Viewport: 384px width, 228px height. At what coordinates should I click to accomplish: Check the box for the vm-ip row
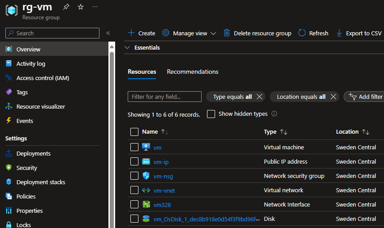[x=134, y=161]
